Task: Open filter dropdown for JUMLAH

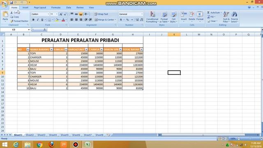Action: click(x=66, y=49)
